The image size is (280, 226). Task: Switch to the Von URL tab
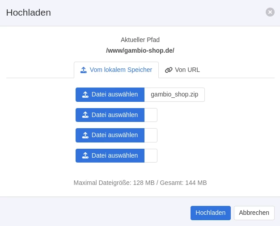[182, 70]
